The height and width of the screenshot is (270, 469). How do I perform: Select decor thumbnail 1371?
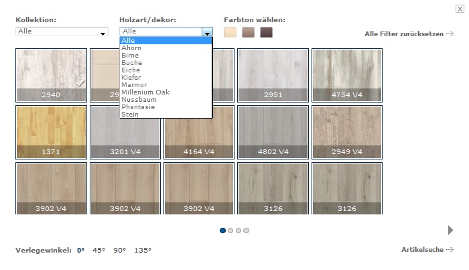(51, 132)
